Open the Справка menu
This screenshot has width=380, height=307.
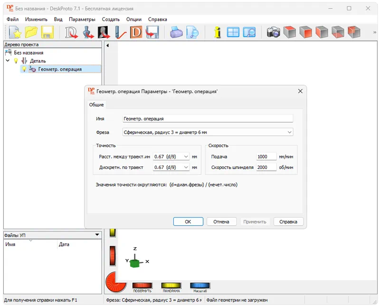pos(158,19)
